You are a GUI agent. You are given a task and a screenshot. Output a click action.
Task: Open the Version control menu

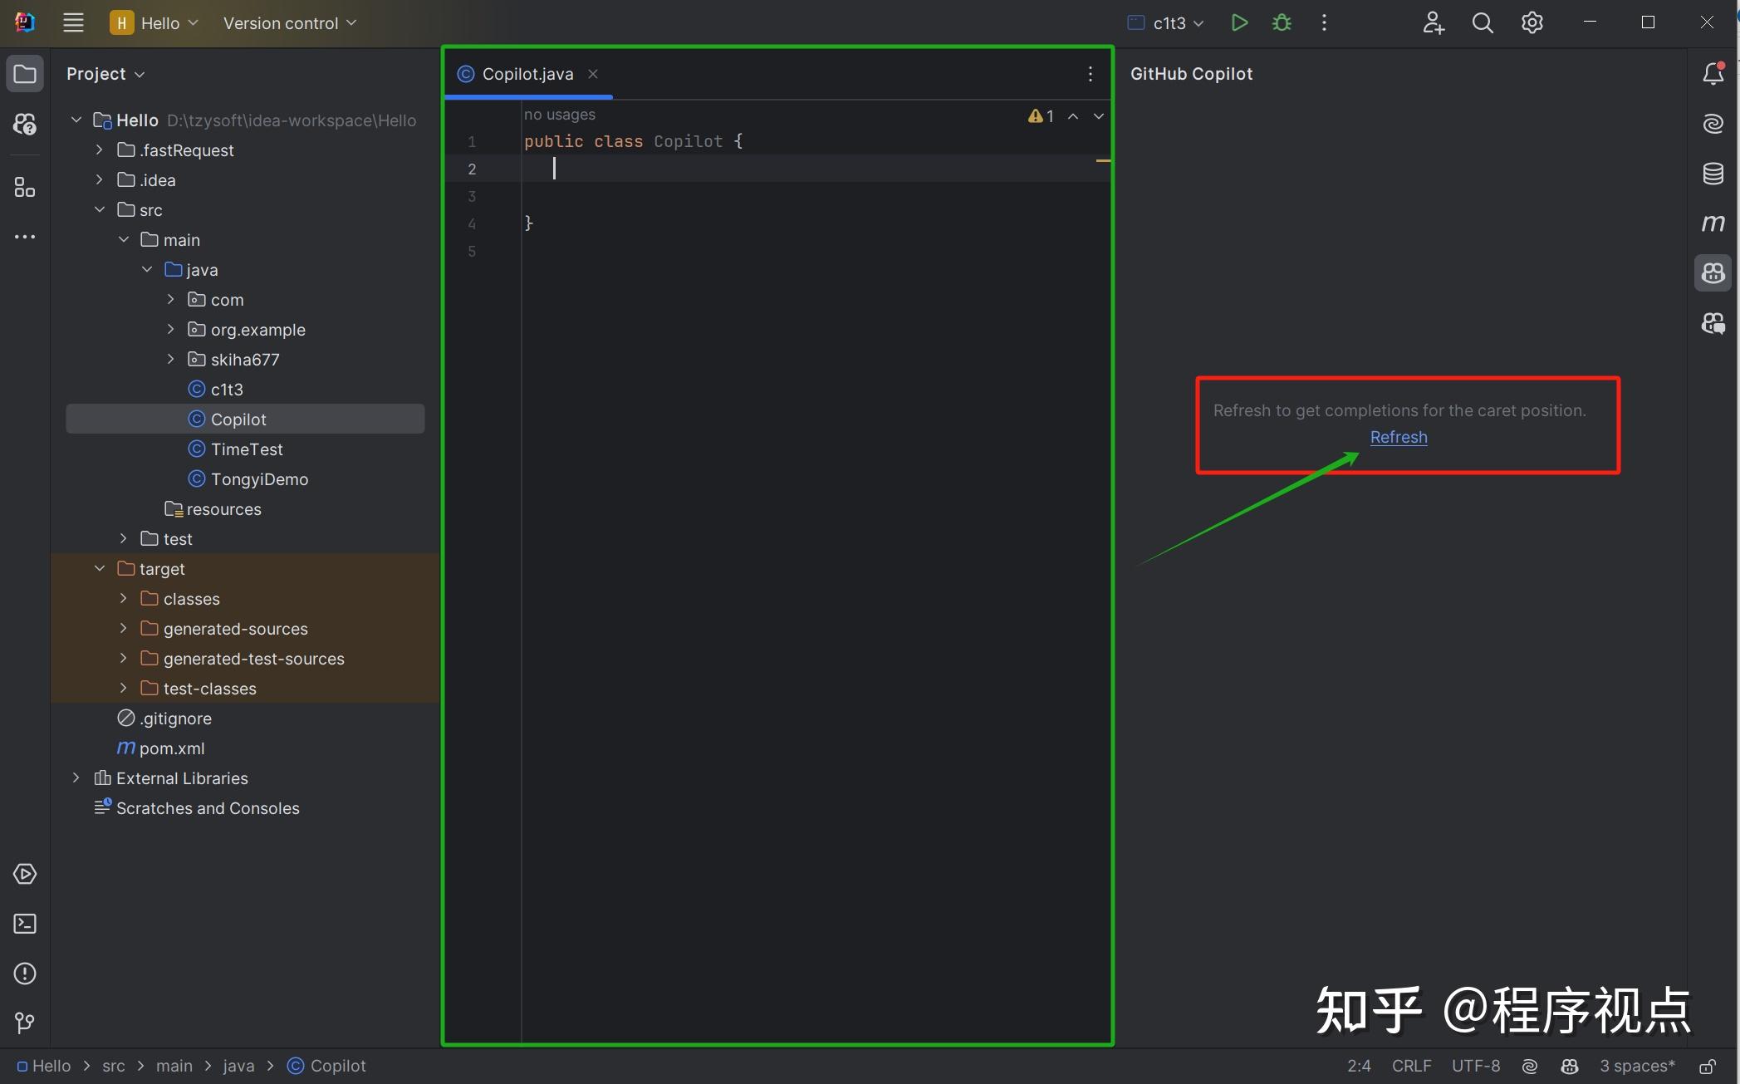tap(288, 22)
